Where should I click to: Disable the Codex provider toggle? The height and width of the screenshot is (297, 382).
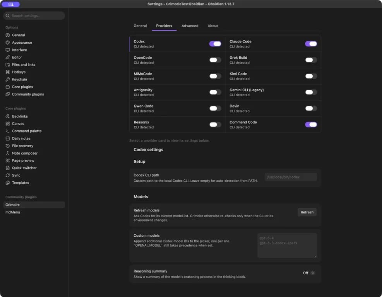[215, 44]
